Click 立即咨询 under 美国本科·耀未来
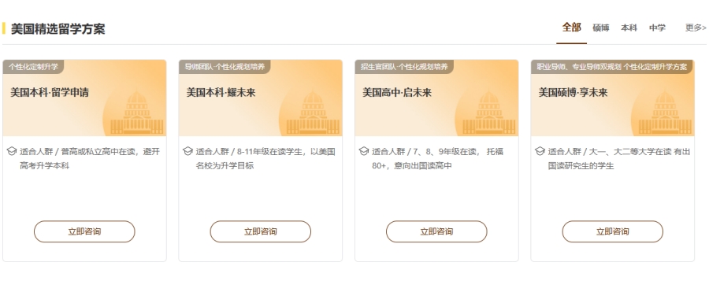Screen dimensions: 709x303 [x=261, y=231]
